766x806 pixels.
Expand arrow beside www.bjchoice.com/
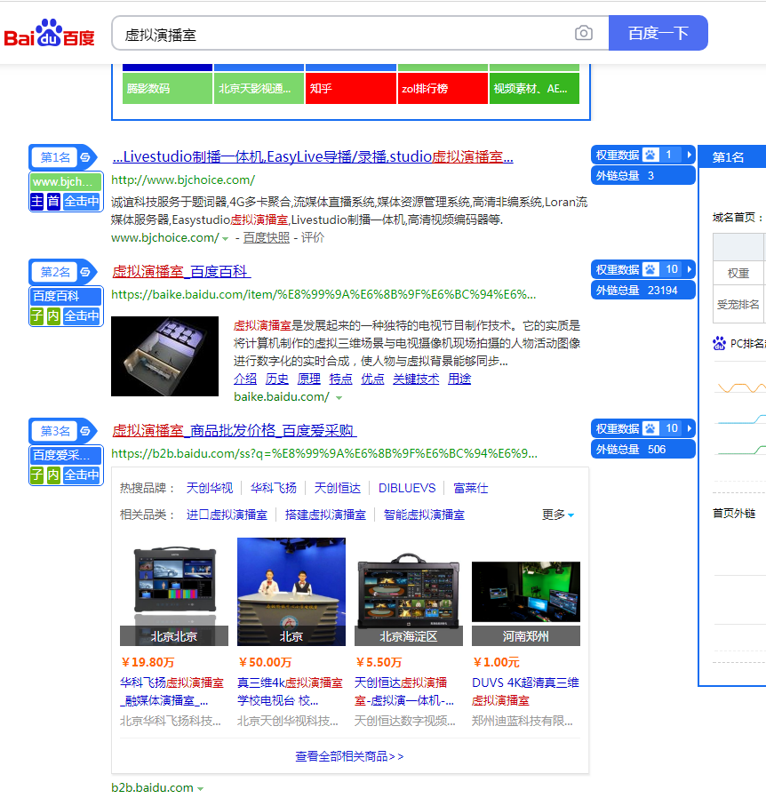point(225,239)
